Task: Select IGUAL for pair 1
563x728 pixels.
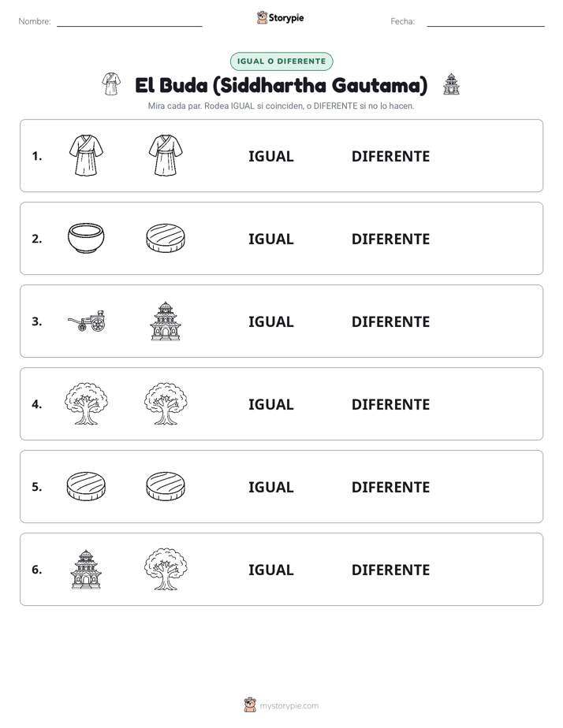Action: 270,157
